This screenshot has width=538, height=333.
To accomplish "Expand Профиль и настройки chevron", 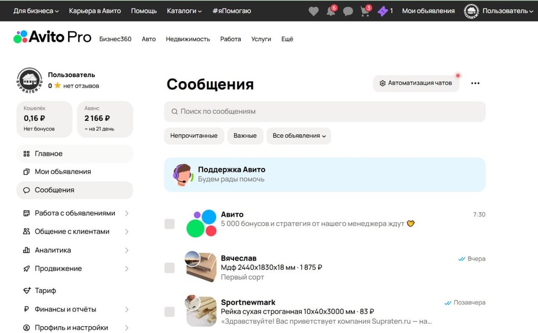I will coord(127,328).
